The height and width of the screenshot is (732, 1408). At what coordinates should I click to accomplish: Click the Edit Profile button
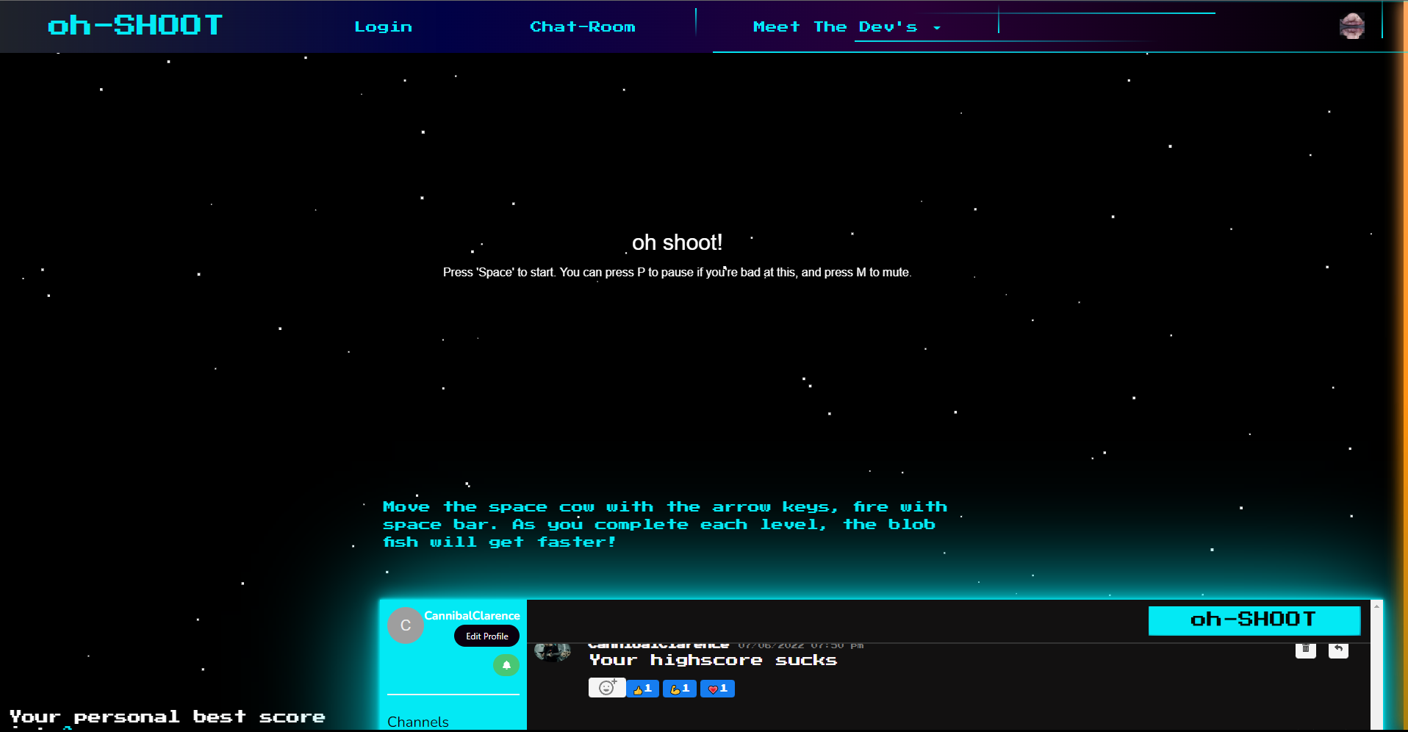pos(486,636)
